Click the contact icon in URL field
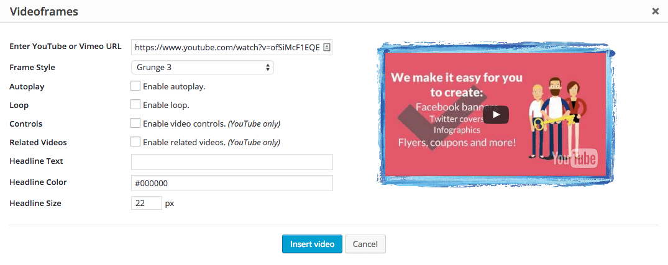Image resolution: width=668 pixels, height=265 pixels. tap(327, 48)
